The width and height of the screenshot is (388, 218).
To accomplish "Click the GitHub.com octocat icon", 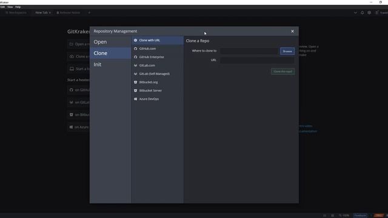I will pyautogui.click(x=135, y=48).
